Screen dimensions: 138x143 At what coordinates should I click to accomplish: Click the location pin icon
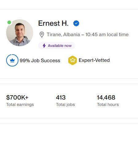point(42,35)
